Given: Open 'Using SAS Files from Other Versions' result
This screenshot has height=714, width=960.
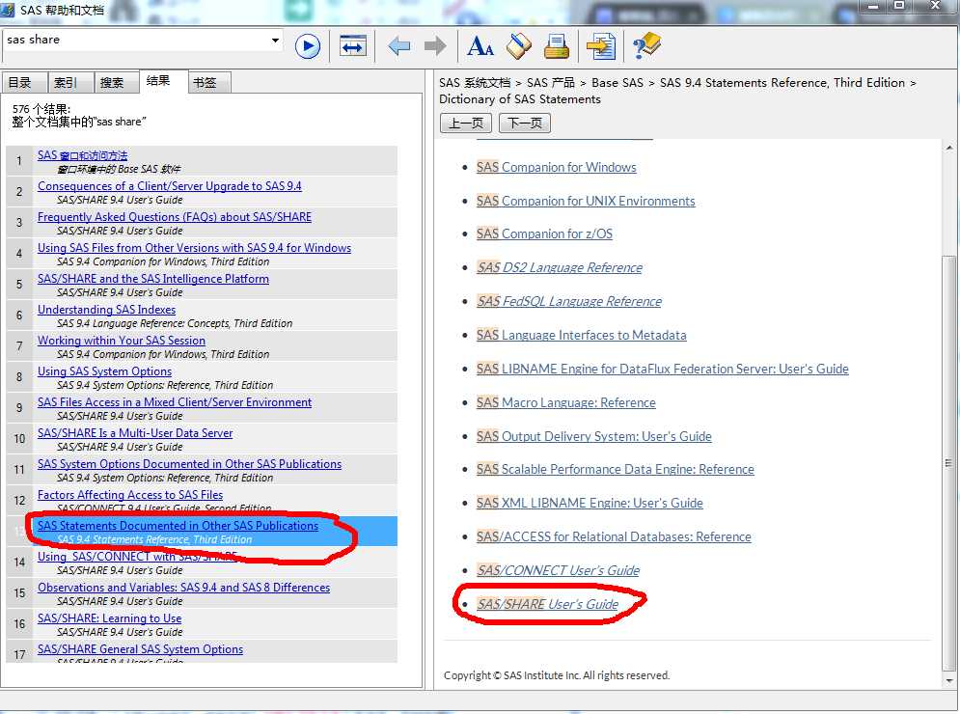Looking at the screenshot, I should tap(194, 248).
